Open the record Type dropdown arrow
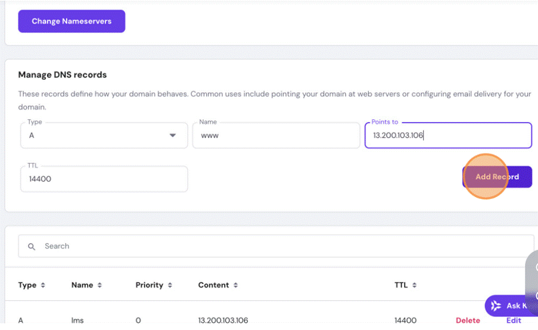The height and width of the screenshot is (330, 538). point(173,135)
